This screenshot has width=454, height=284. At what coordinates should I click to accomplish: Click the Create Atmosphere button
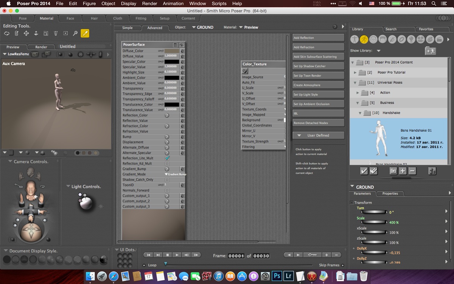point(318,85)
